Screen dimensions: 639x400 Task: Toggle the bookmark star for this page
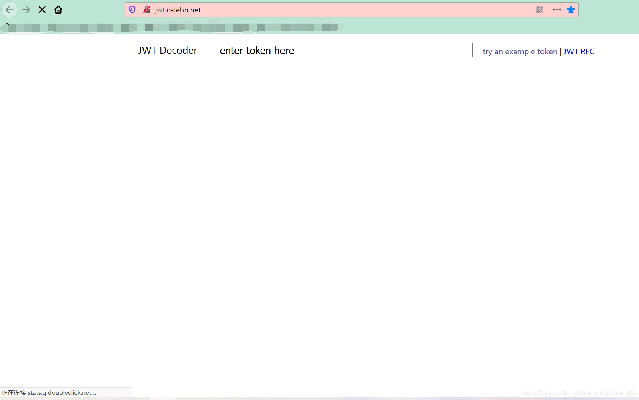pos(571,10)
